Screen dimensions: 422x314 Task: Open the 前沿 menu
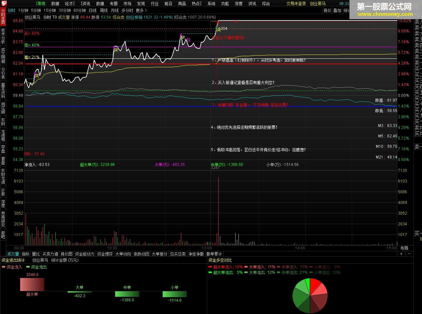click(168, 4)
